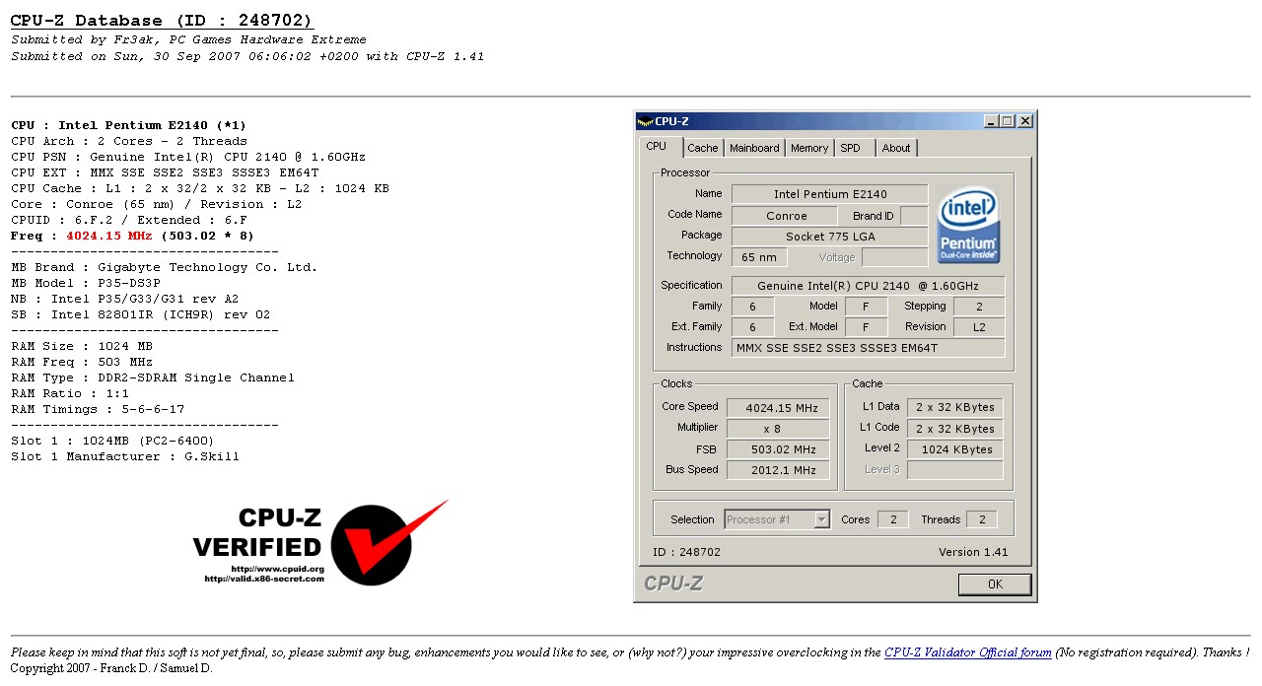Image resolution: width=1262 pixels, height=686 pixels.
Task: Click the NB Intel P35/G33/G31 line
Action: [124, 299]
